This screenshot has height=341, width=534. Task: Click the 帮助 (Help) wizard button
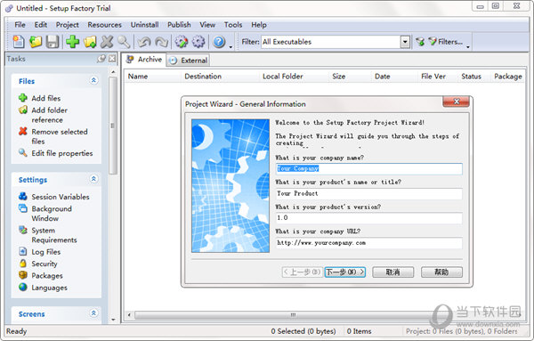[441, 272]
